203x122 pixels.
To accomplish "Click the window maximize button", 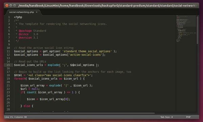I will 15,5.
